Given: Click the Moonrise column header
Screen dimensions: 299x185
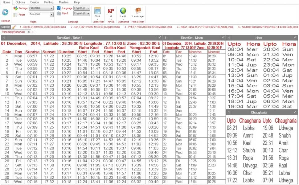Looking at the screenshot, I should (x=195, y=52).
